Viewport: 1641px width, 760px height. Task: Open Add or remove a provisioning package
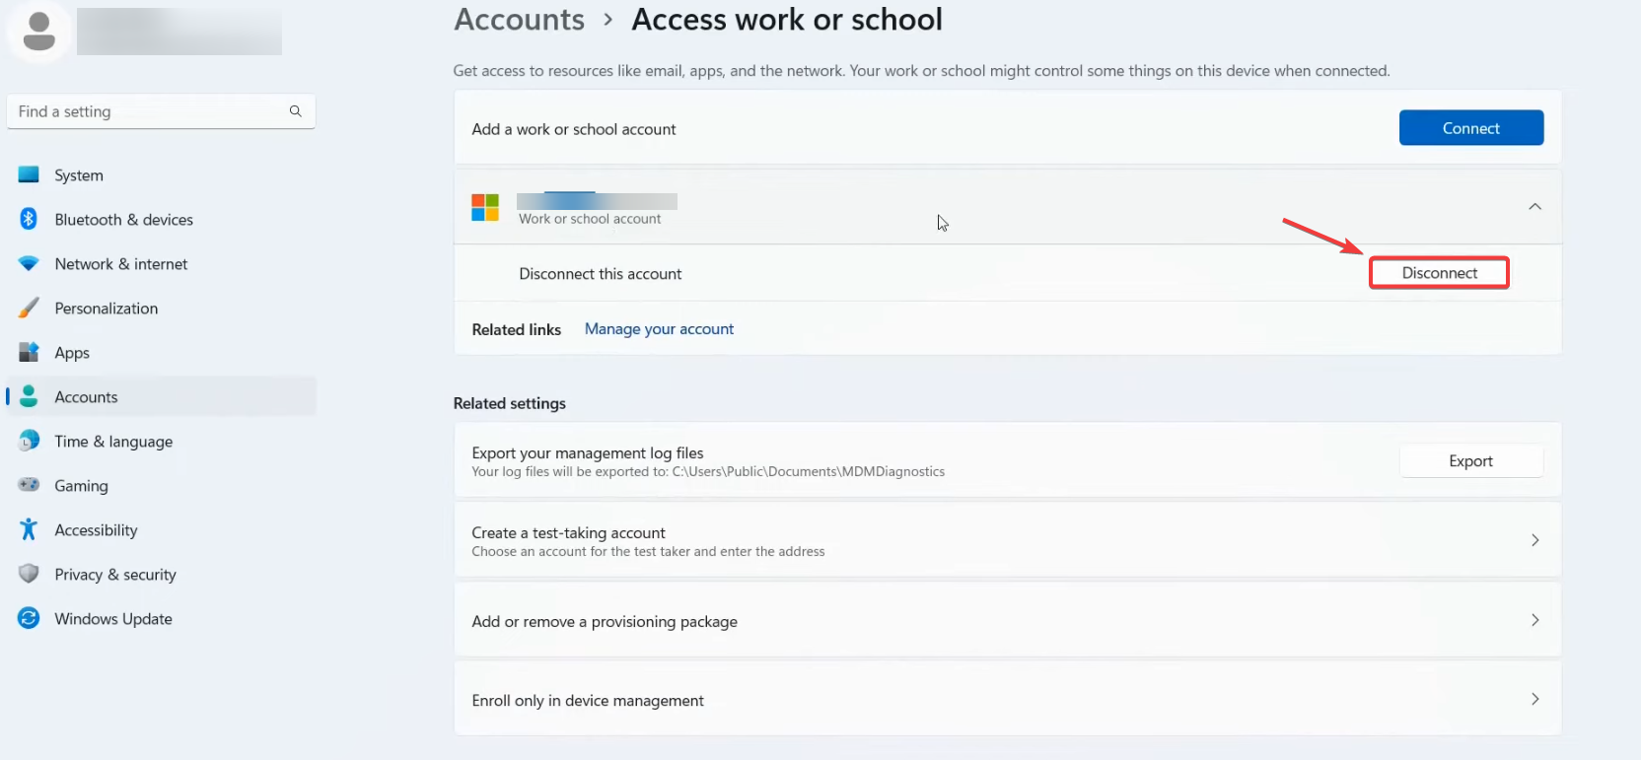1534,620
